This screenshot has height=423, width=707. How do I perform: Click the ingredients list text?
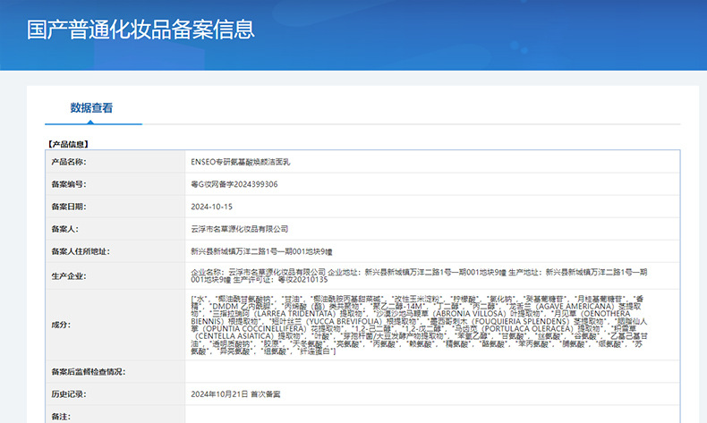(x=420, y=325)
